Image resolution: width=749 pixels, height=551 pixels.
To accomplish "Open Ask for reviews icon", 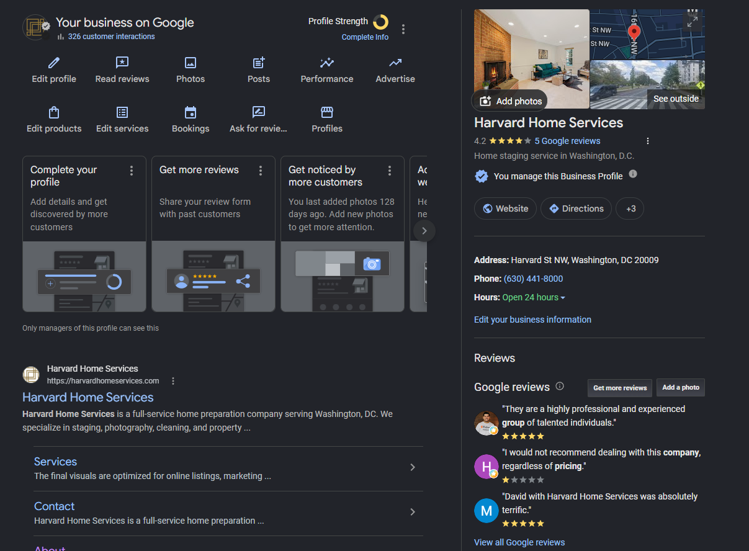I will coord(259,112).
